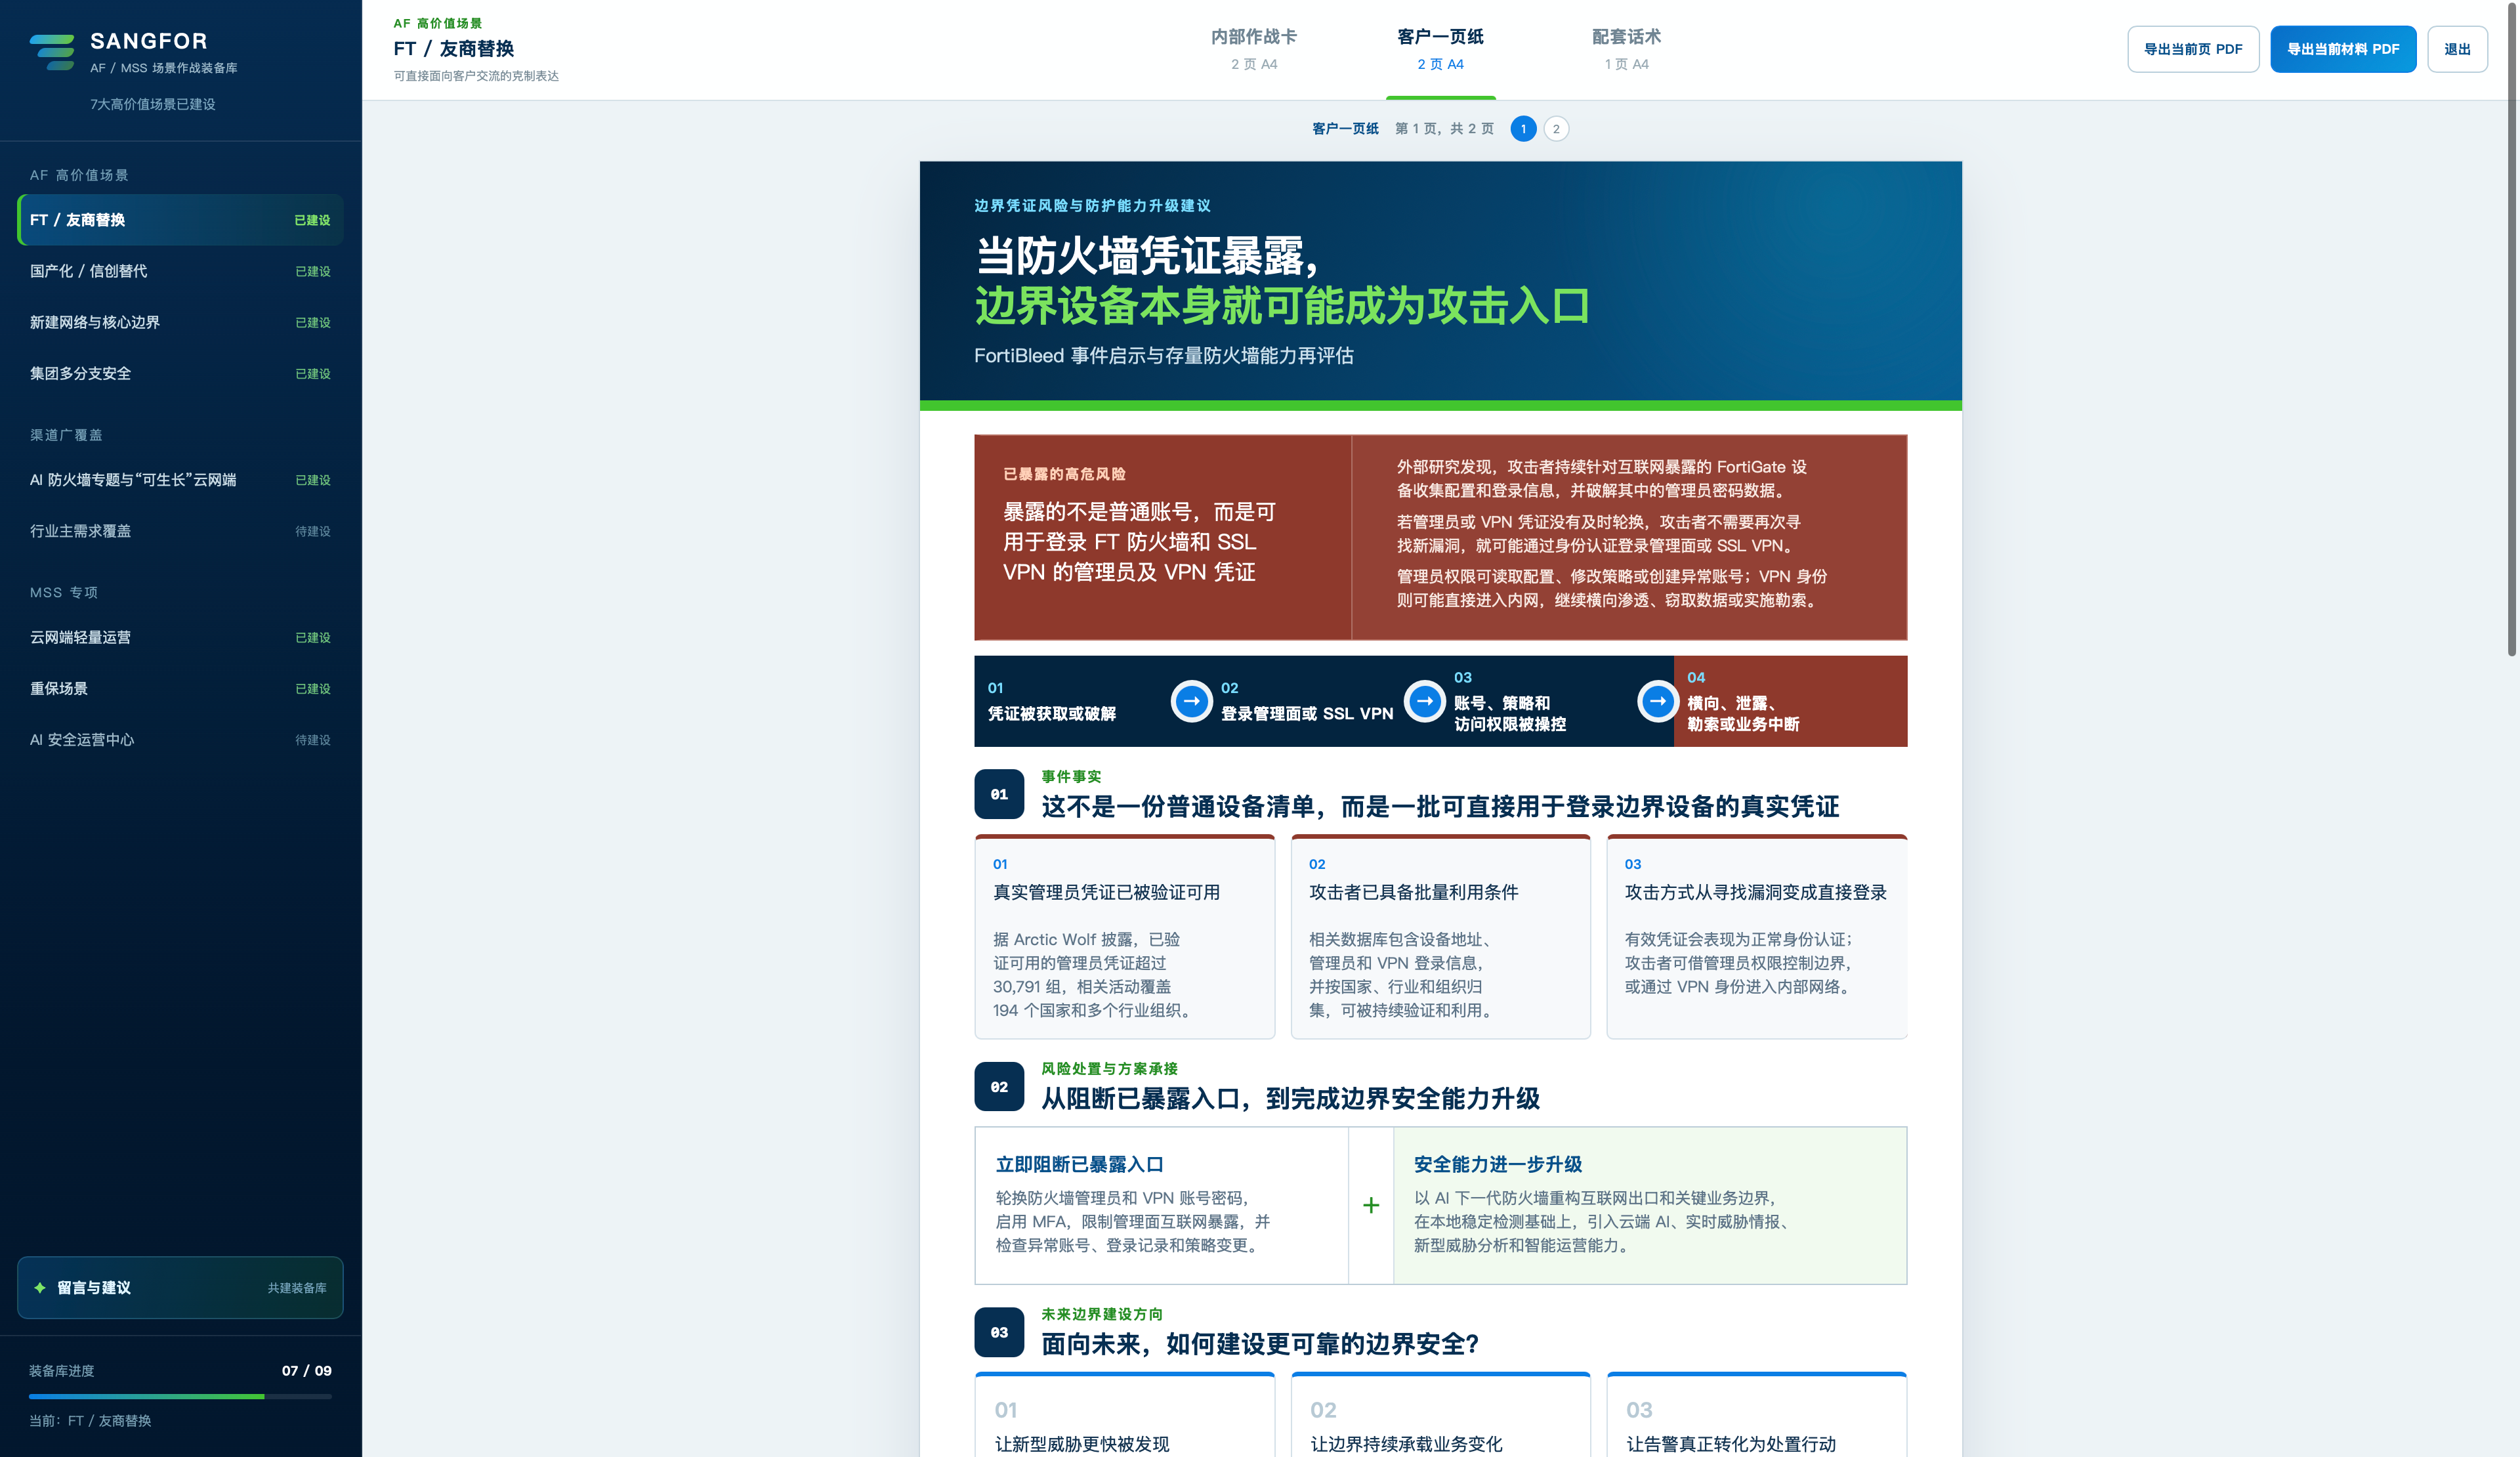Viewport: 2520px width, 1457px height.
Task: Open 留言与建议 feedback button
Action: coord(180,1287)
